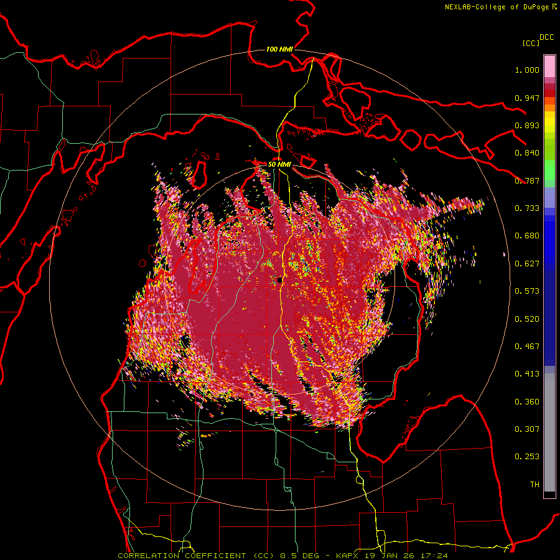Select the 0.253 scale value
Screen dimensions: 560x560
point(527,457)
